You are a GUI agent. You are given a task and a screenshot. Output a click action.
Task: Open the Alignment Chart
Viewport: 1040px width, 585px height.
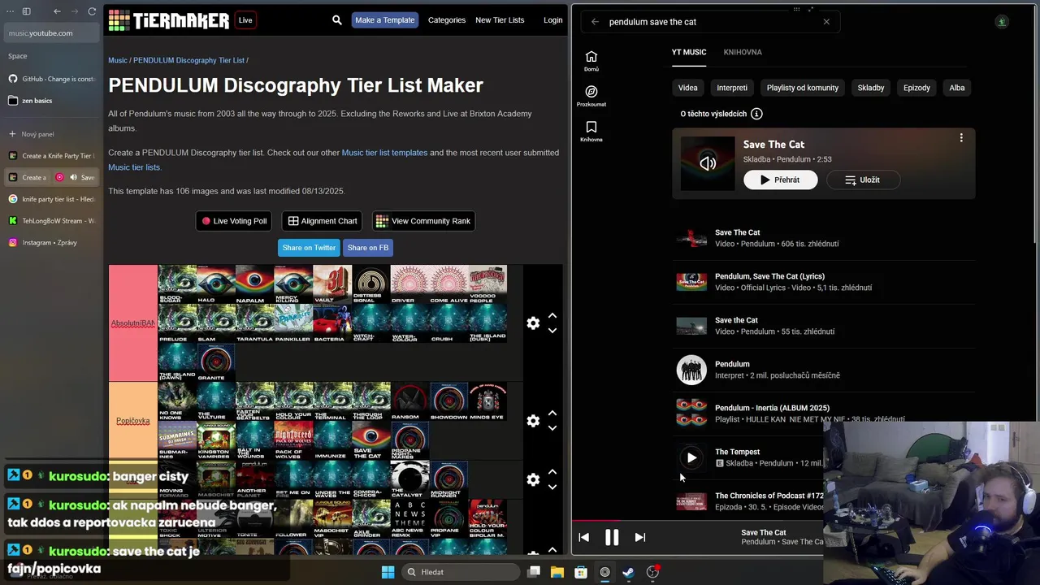[323, 221]
